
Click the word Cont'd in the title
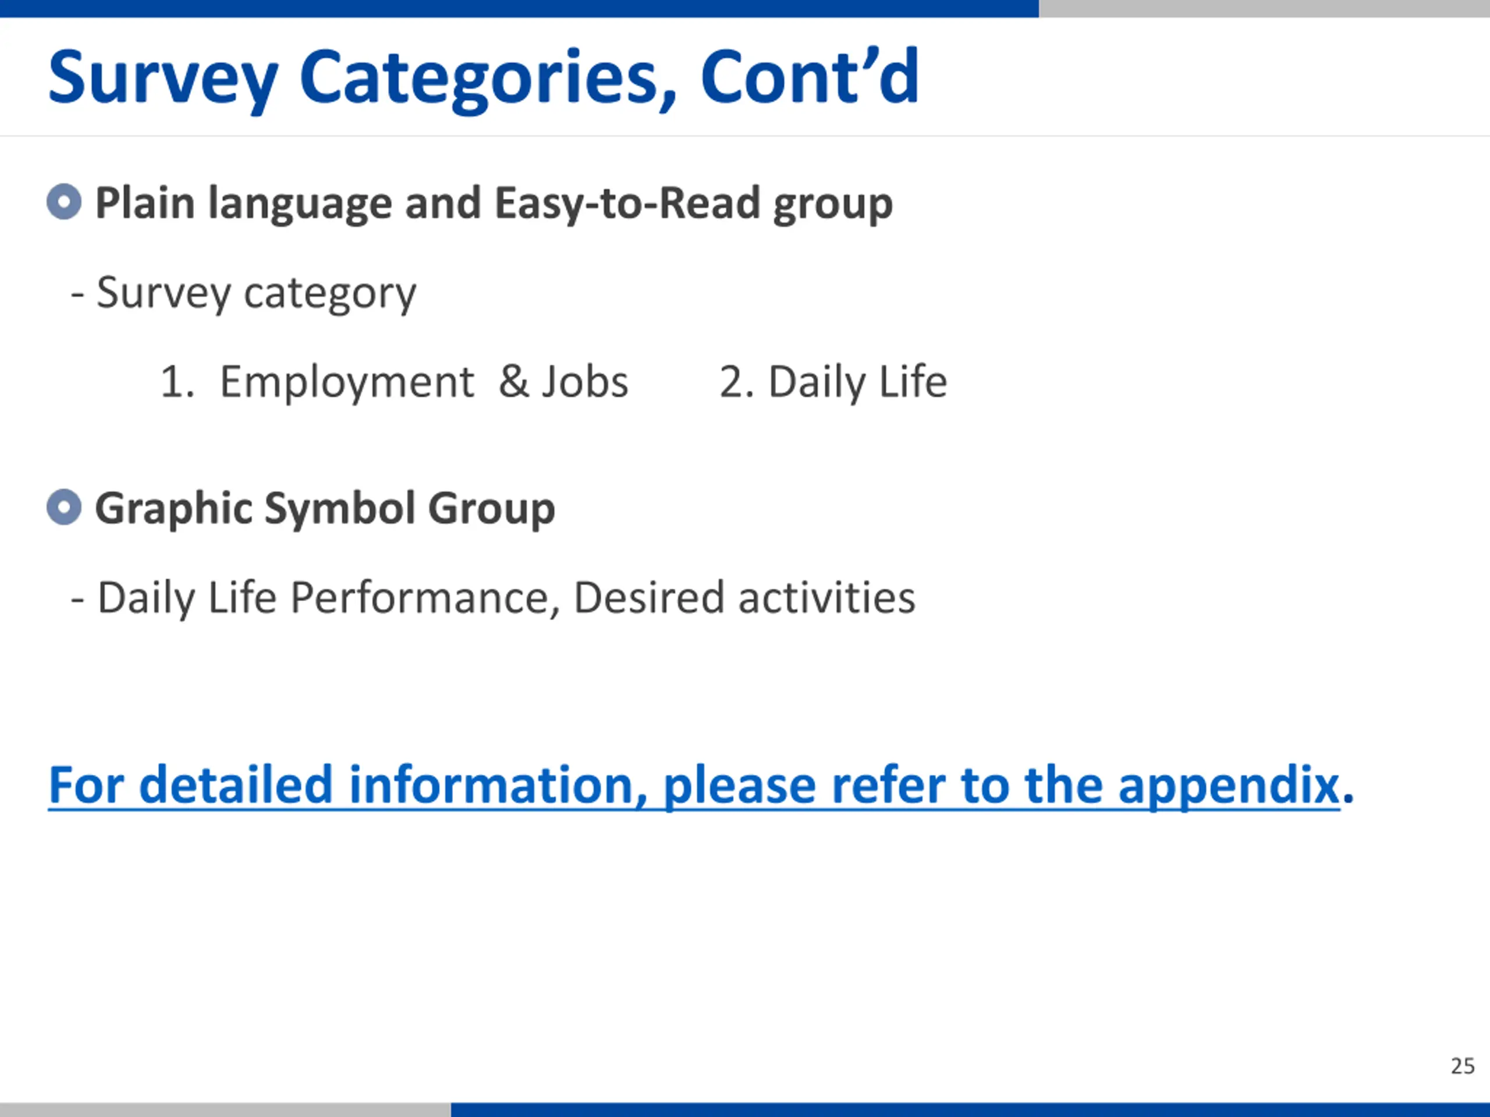tap(810, 77)
